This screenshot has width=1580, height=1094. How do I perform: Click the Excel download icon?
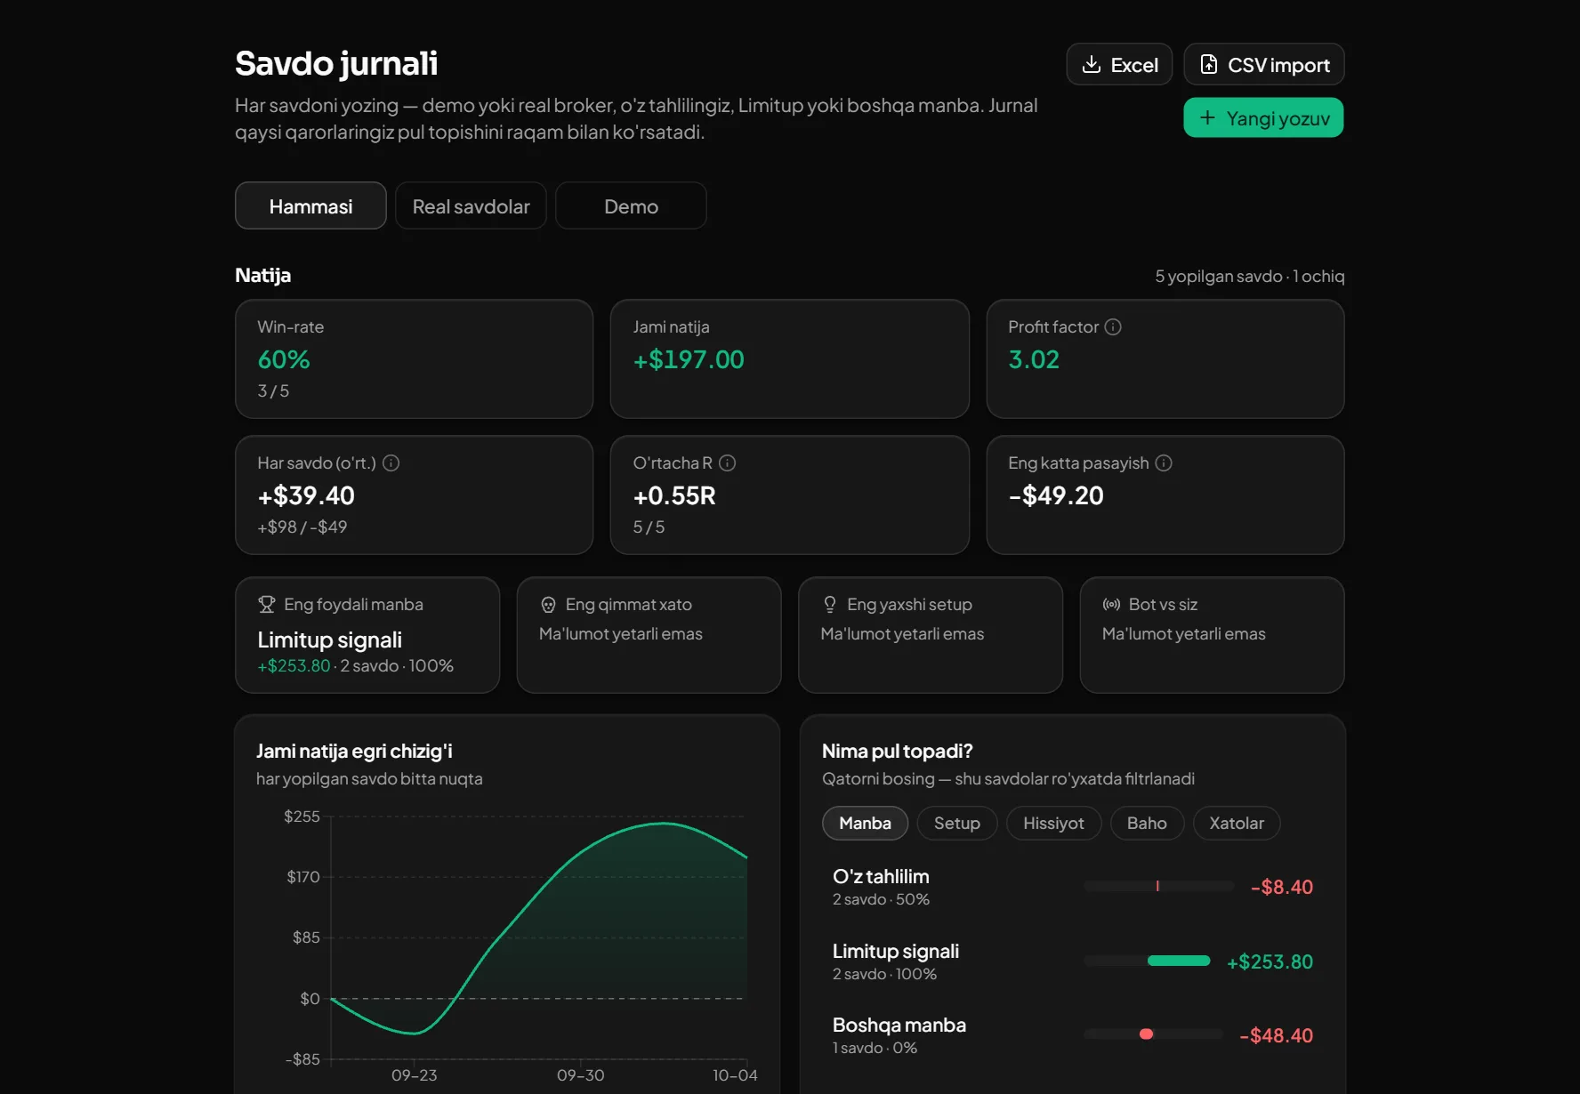pyautogui.click(x=1091, y=64)
